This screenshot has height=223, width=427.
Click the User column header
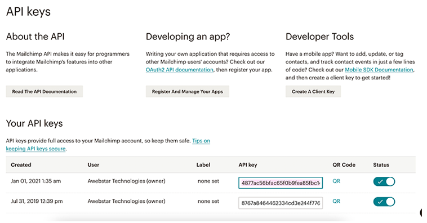pos(94,165)
